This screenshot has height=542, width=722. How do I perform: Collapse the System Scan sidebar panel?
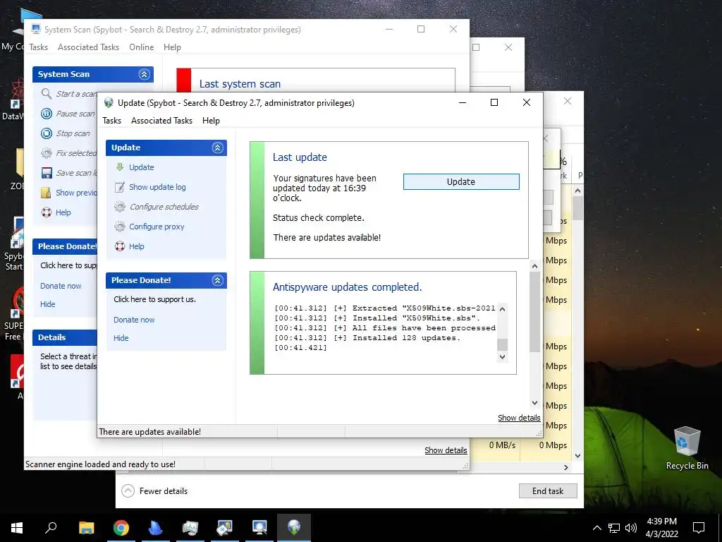click(x=144, y=74)
